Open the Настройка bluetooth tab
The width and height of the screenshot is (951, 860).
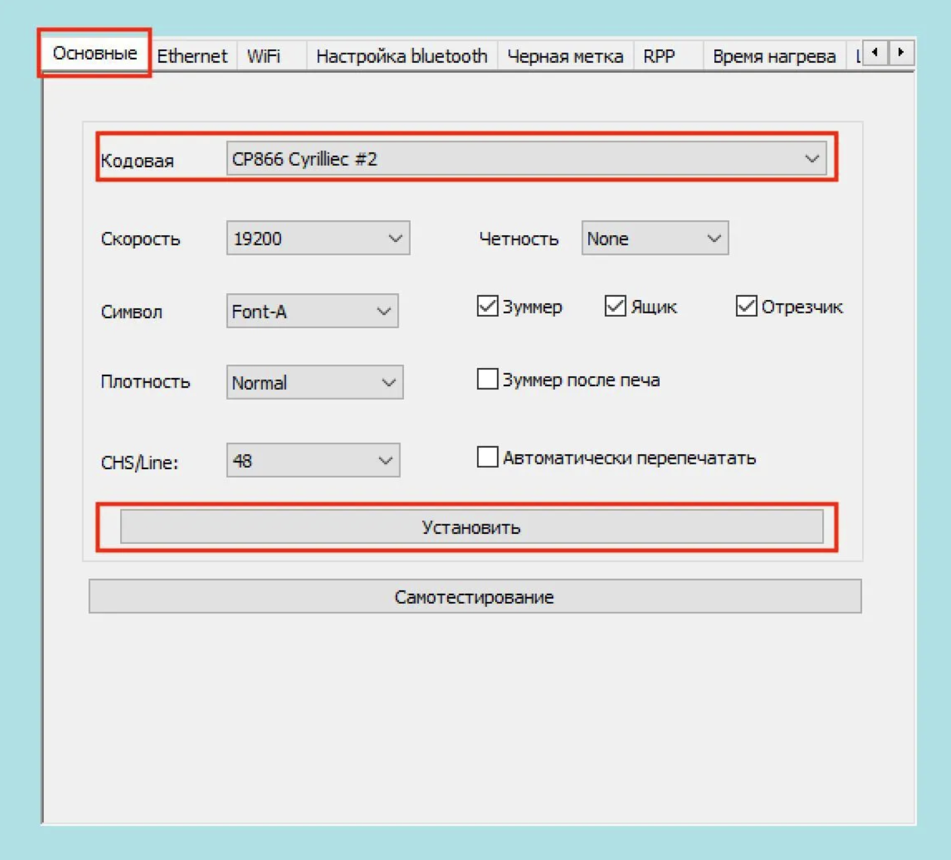click(x=401, y=56)
